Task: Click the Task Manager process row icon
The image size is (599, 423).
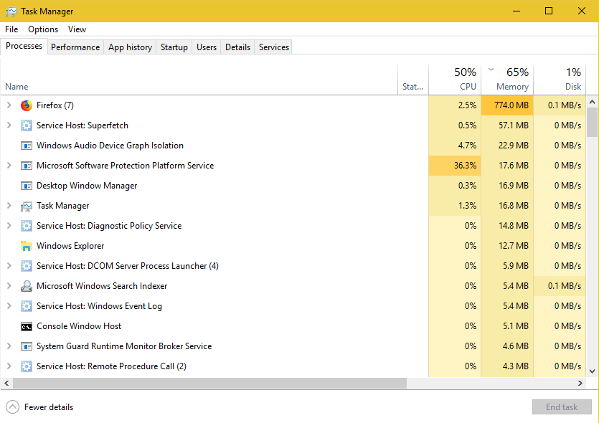Action: (x=27, y=206)
